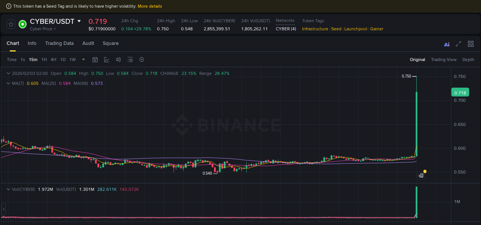481x225 pixels.
Task: Toggle the favorite star for CYBER/USDT
Action: 10,24
